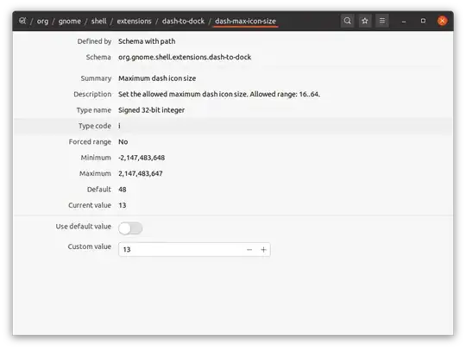Click schema name org.gnome.shell.extensions.dash-to-dock
466x349 pixels.
(x=185, y=57)
